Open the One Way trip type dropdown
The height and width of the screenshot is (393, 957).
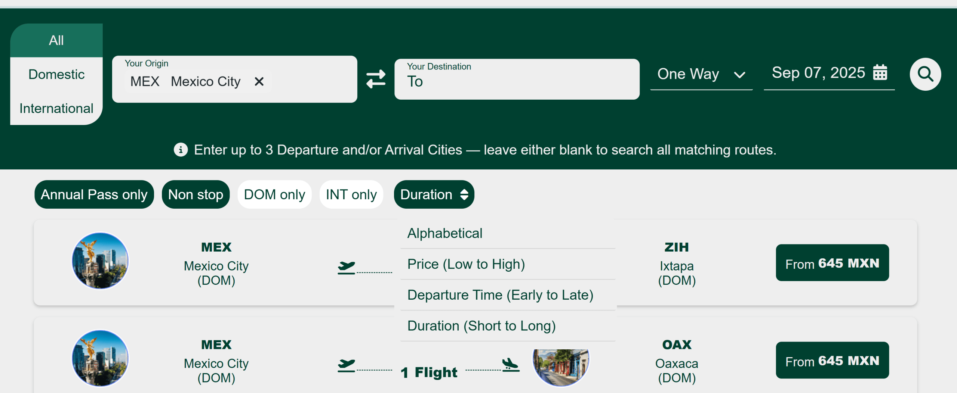(701, 74)
